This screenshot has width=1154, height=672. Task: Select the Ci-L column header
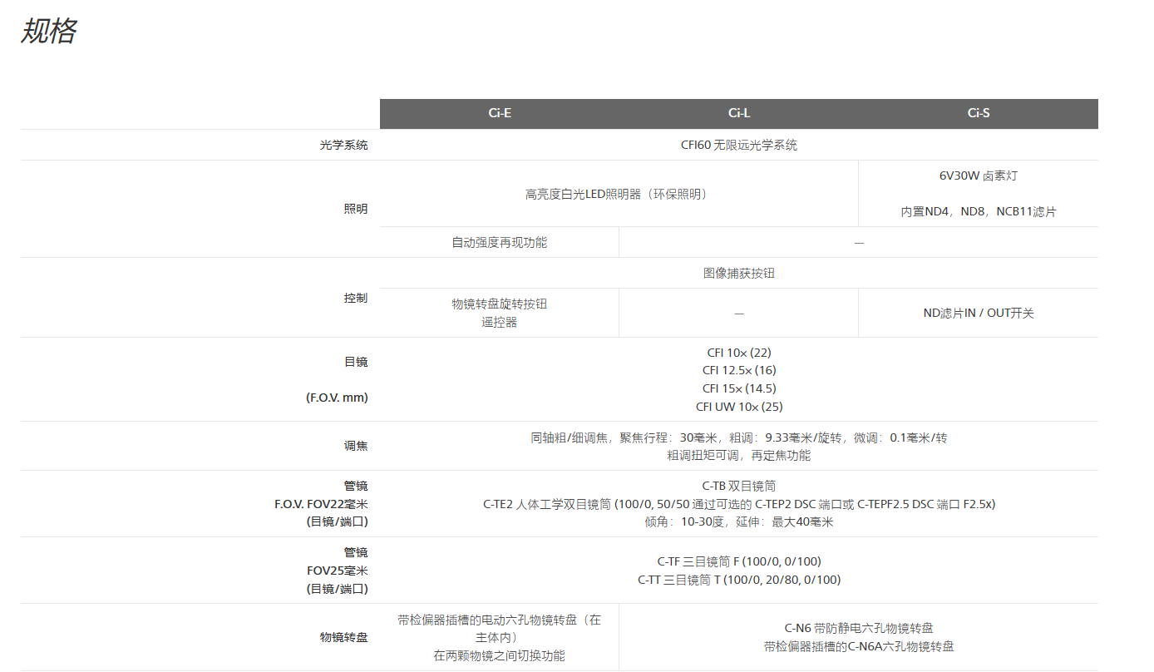(x=739, y=114)
